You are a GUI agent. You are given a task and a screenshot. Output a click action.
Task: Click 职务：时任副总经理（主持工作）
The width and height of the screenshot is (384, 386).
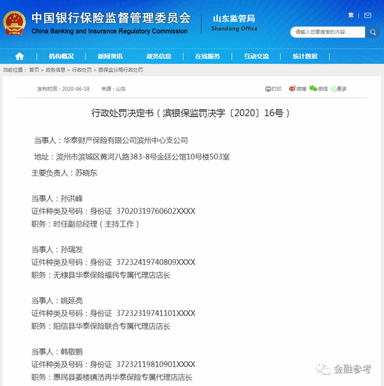coord(85,224)
